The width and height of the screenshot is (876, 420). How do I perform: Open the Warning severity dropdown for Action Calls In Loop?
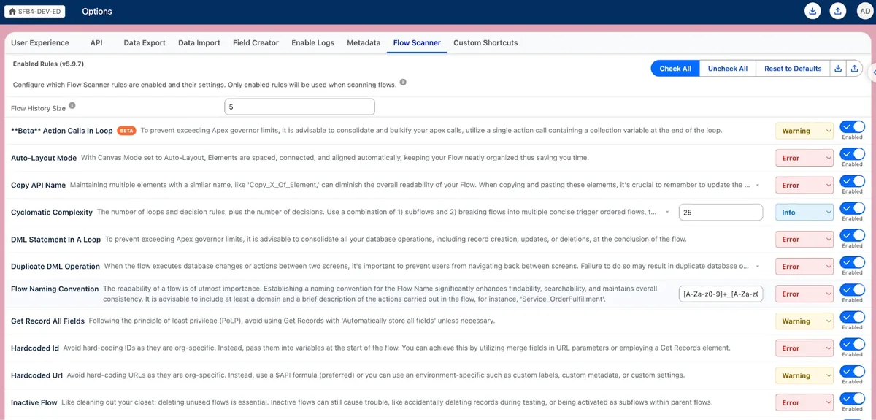click(x=804, y=131)
